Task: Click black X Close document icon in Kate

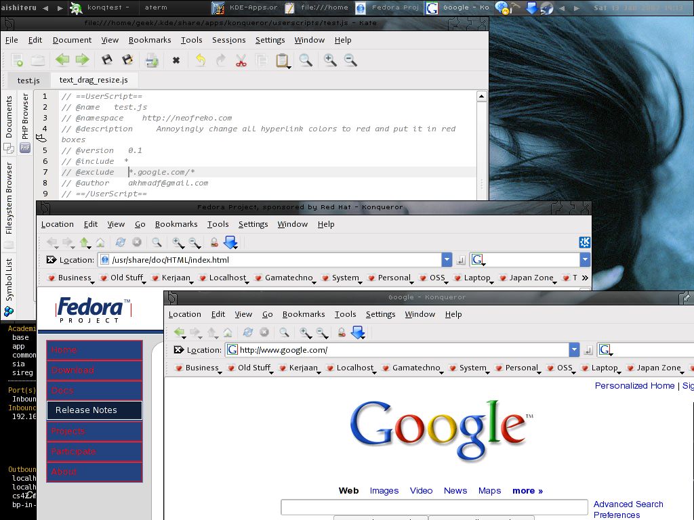Action: tap(176, 60)
